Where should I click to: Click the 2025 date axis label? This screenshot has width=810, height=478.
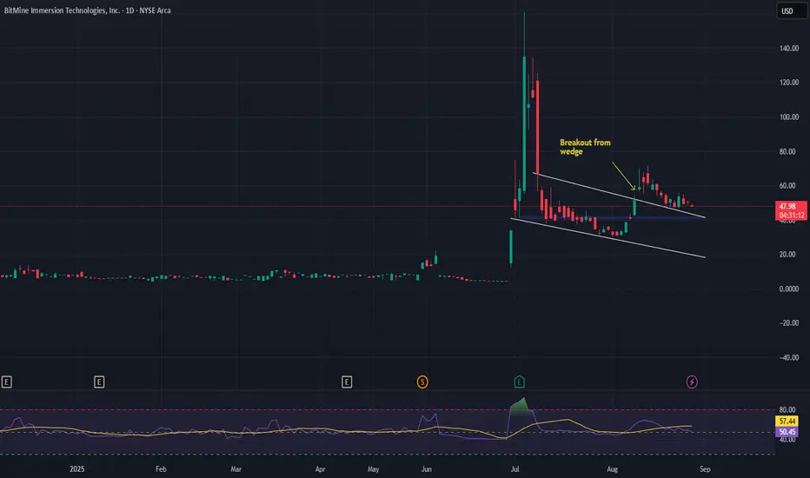(x=77, y=469)
